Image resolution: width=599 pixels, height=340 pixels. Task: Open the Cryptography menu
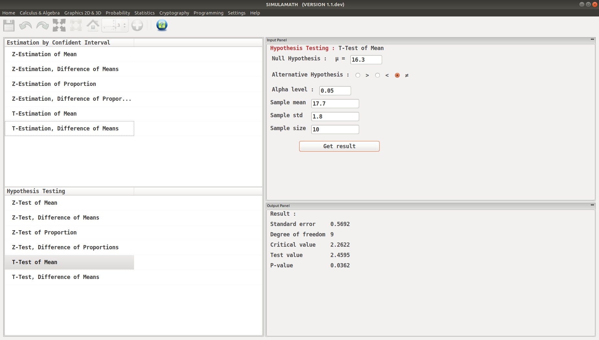click(x=174, y=13)
